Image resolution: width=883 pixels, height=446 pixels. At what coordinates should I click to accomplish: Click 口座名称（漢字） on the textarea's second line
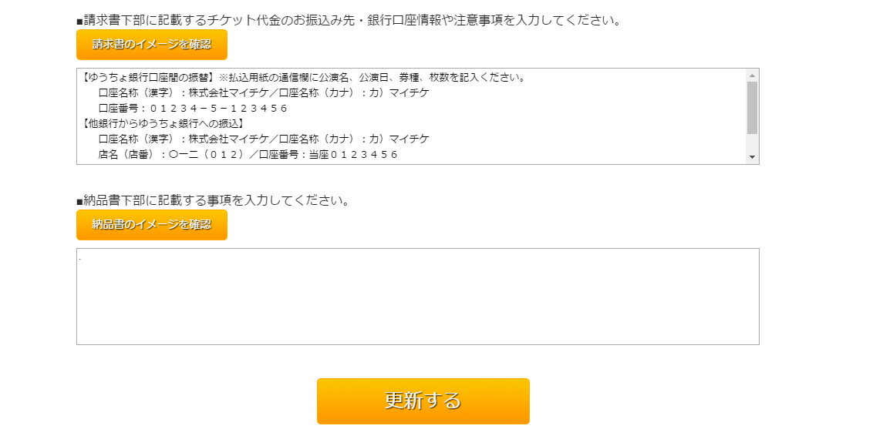[x=134, y=93]
